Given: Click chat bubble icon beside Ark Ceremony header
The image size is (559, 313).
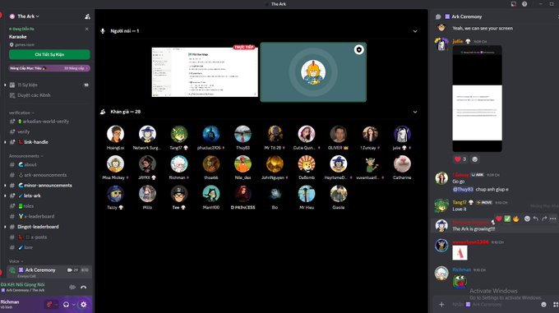Looking at the screenshot, I should (438, 16).
